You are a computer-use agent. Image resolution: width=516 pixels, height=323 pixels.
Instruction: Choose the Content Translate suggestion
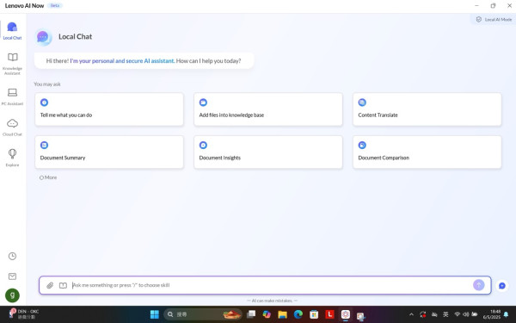427,109
